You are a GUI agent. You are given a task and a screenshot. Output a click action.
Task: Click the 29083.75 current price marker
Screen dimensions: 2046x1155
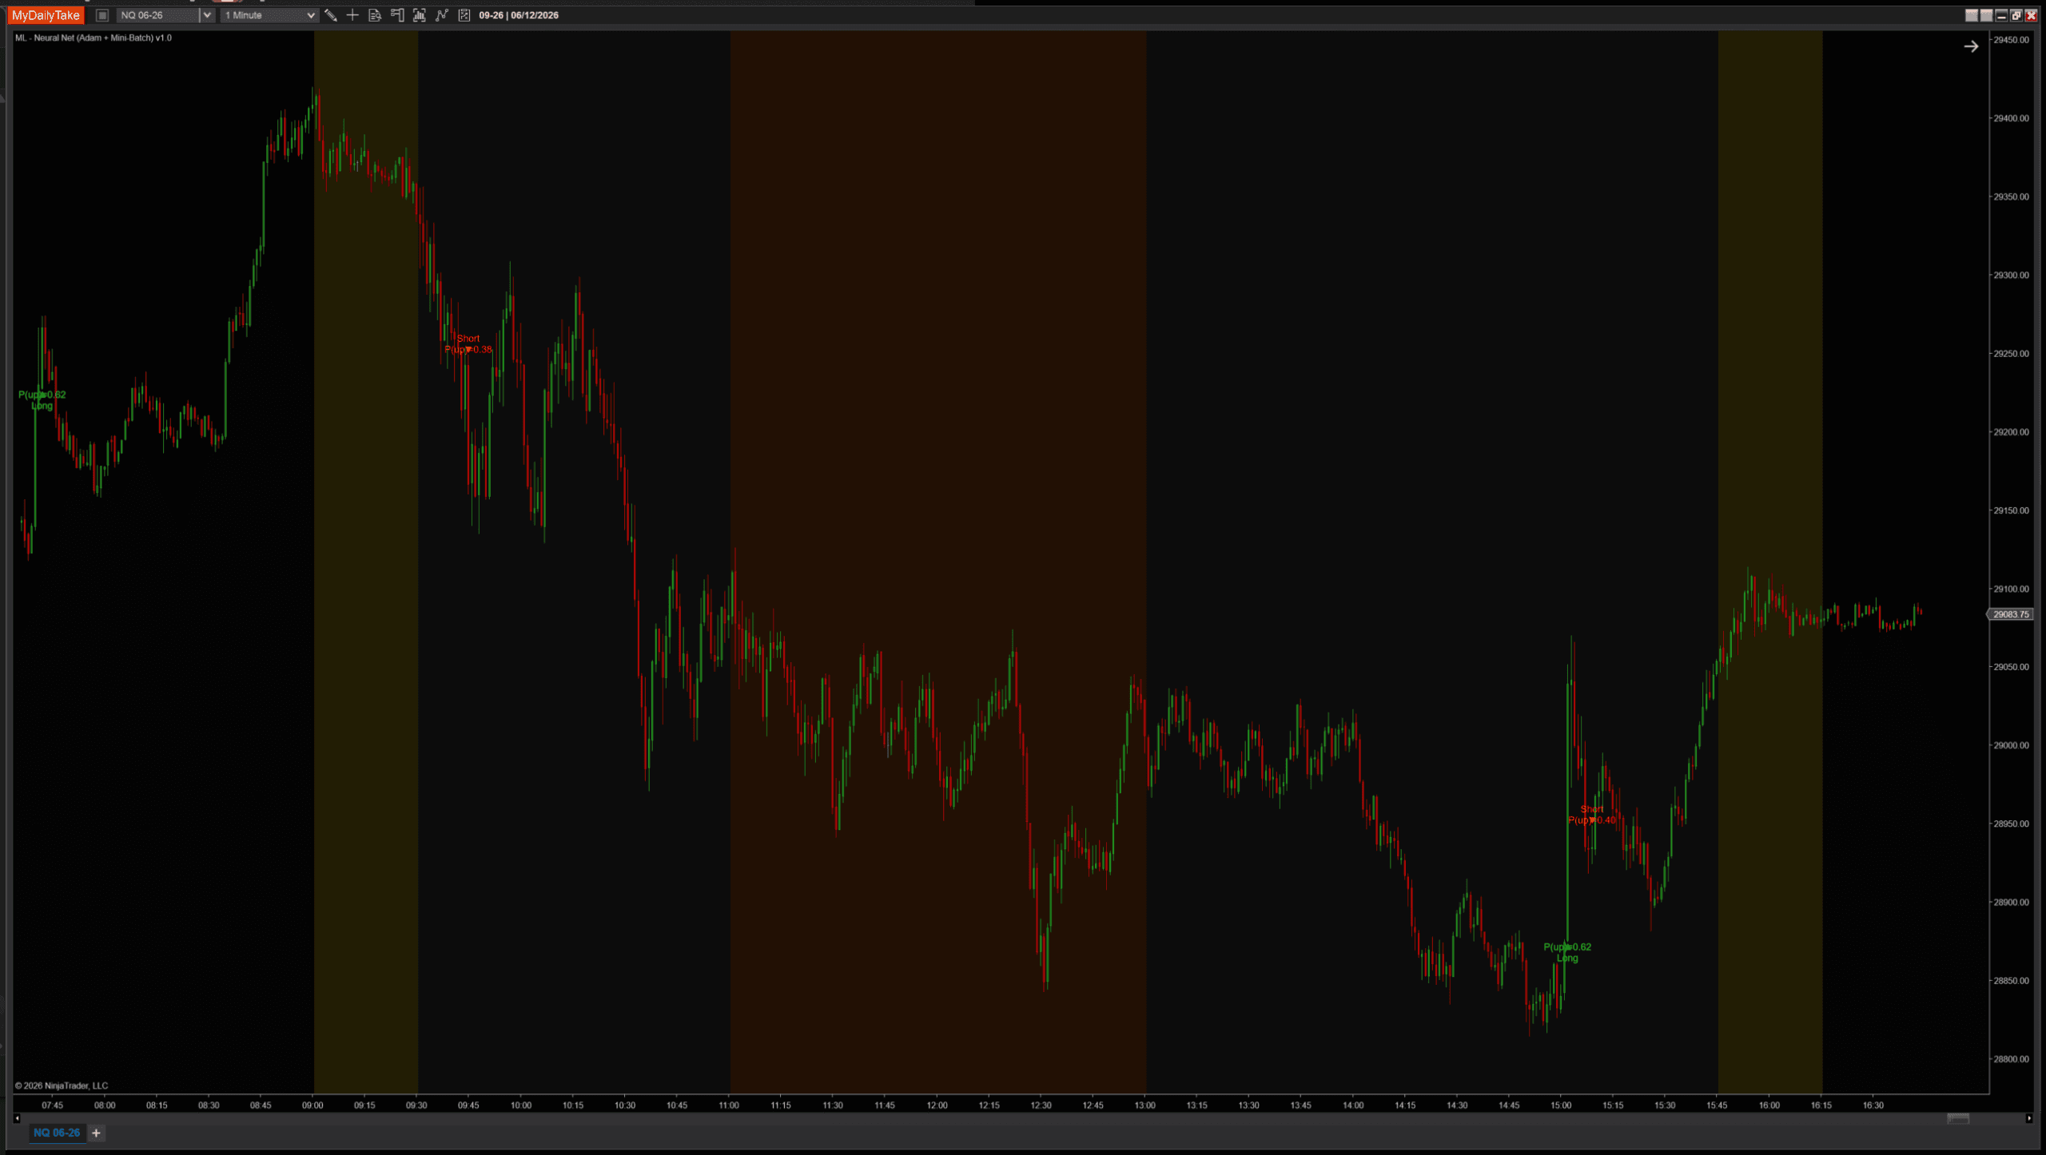2011,614
